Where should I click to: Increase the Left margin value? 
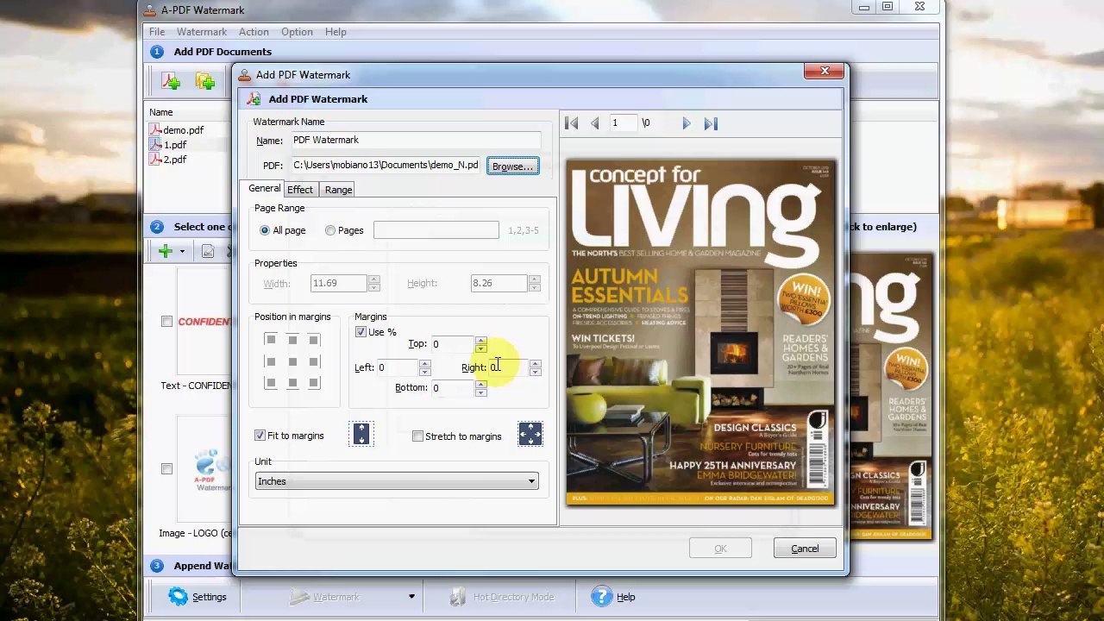click(x=424, y=364)
